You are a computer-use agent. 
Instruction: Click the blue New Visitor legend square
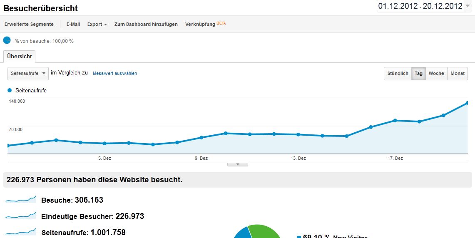tap(298, 237)
